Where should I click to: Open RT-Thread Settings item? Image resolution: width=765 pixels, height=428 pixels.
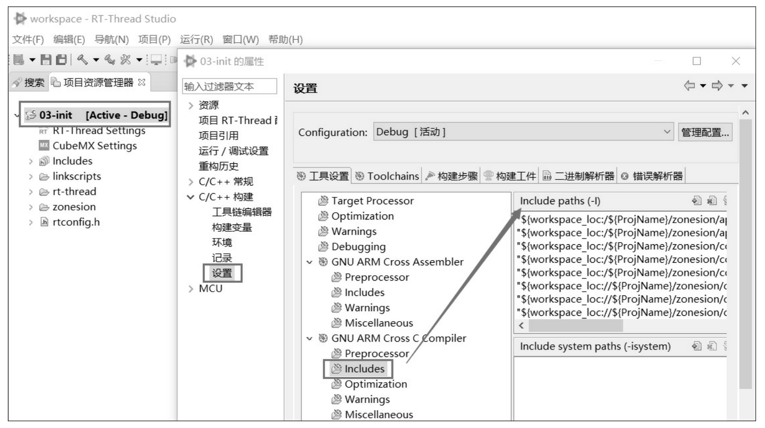(93, 130)
